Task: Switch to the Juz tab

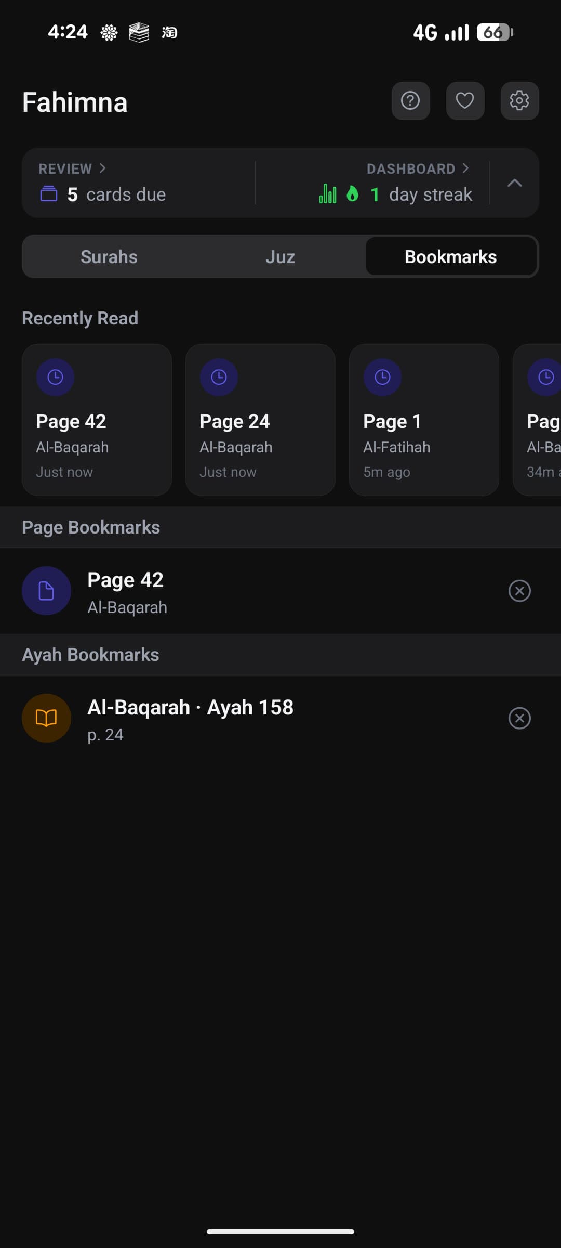Action: coord(280,256)
